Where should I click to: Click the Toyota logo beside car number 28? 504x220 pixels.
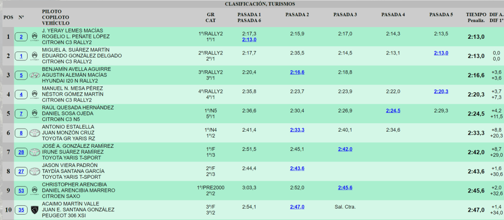point(34,152)
